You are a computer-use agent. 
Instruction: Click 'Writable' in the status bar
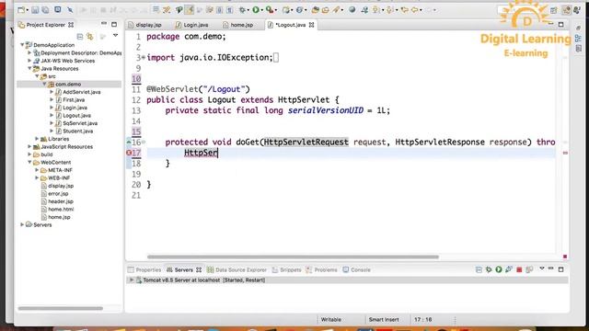click(x=331, y=320)
